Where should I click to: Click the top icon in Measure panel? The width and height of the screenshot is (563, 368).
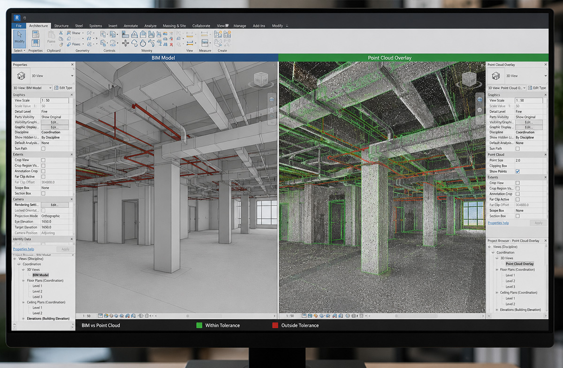point(205,34)
